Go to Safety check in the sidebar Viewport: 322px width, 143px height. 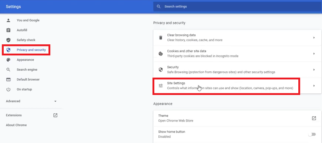(x=26, y=40)
